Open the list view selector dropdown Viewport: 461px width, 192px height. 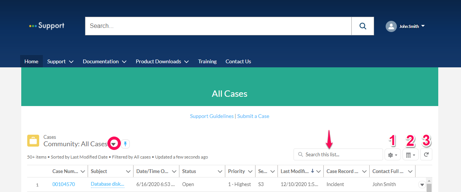point(114,144)
